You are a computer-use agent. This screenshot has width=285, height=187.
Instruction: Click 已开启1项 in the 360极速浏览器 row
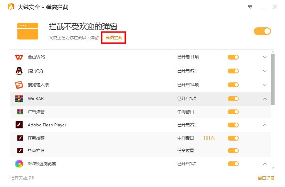click(187, 164)
